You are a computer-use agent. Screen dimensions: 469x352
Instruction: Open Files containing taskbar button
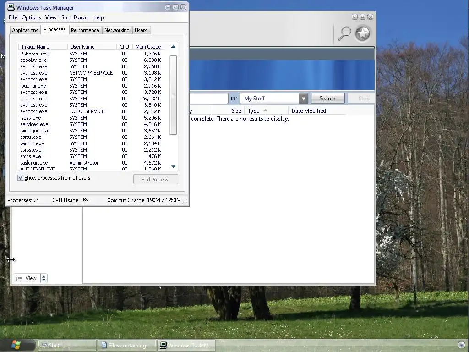click(x=127, y=345)
